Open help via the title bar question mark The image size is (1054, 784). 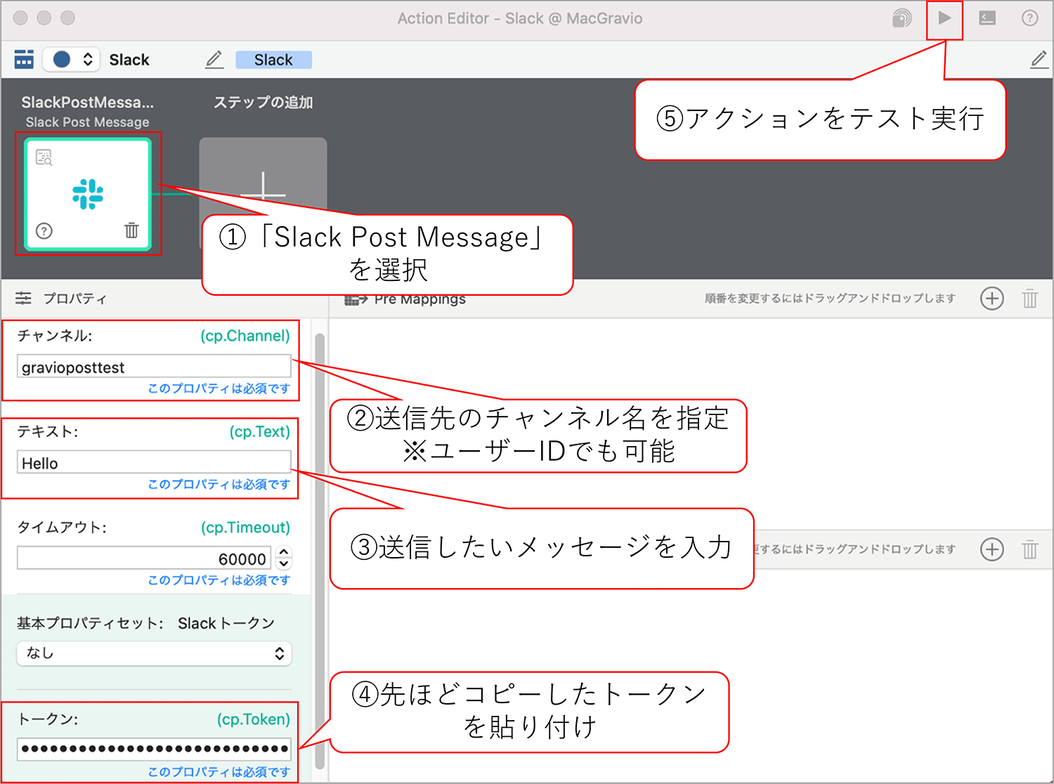[1029, 18]
